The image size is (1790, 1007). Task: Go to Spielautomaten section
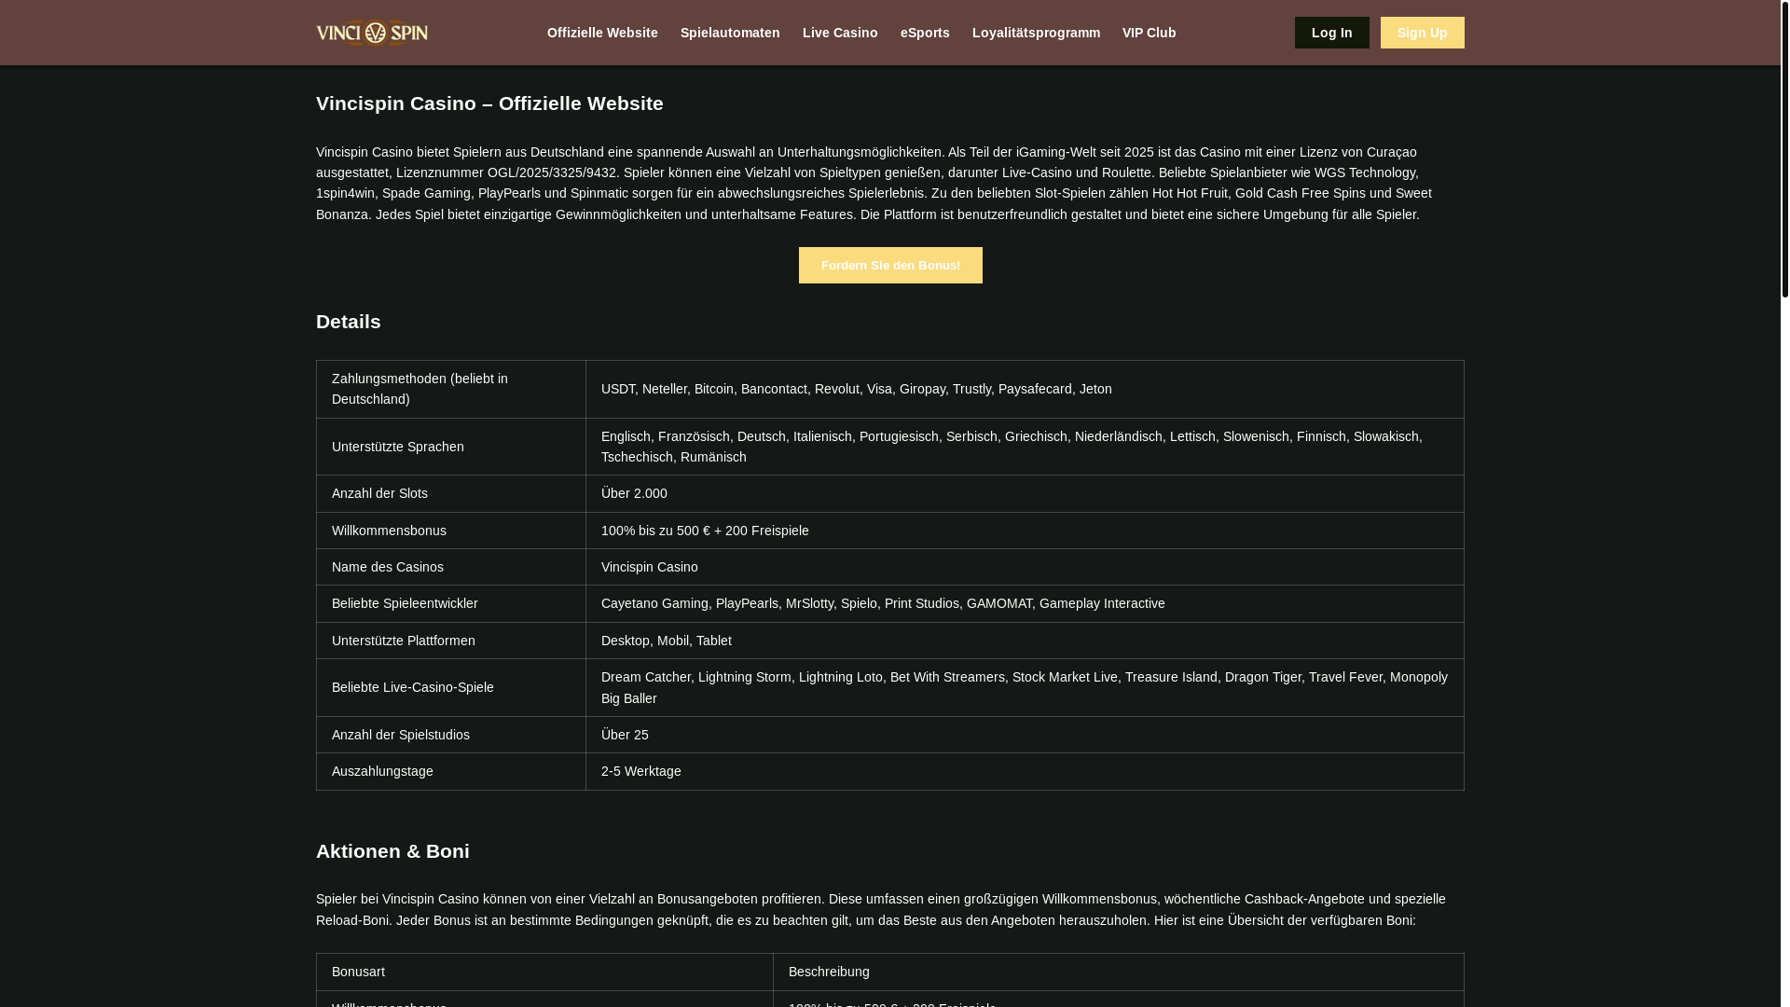click(x=730, y=33)
